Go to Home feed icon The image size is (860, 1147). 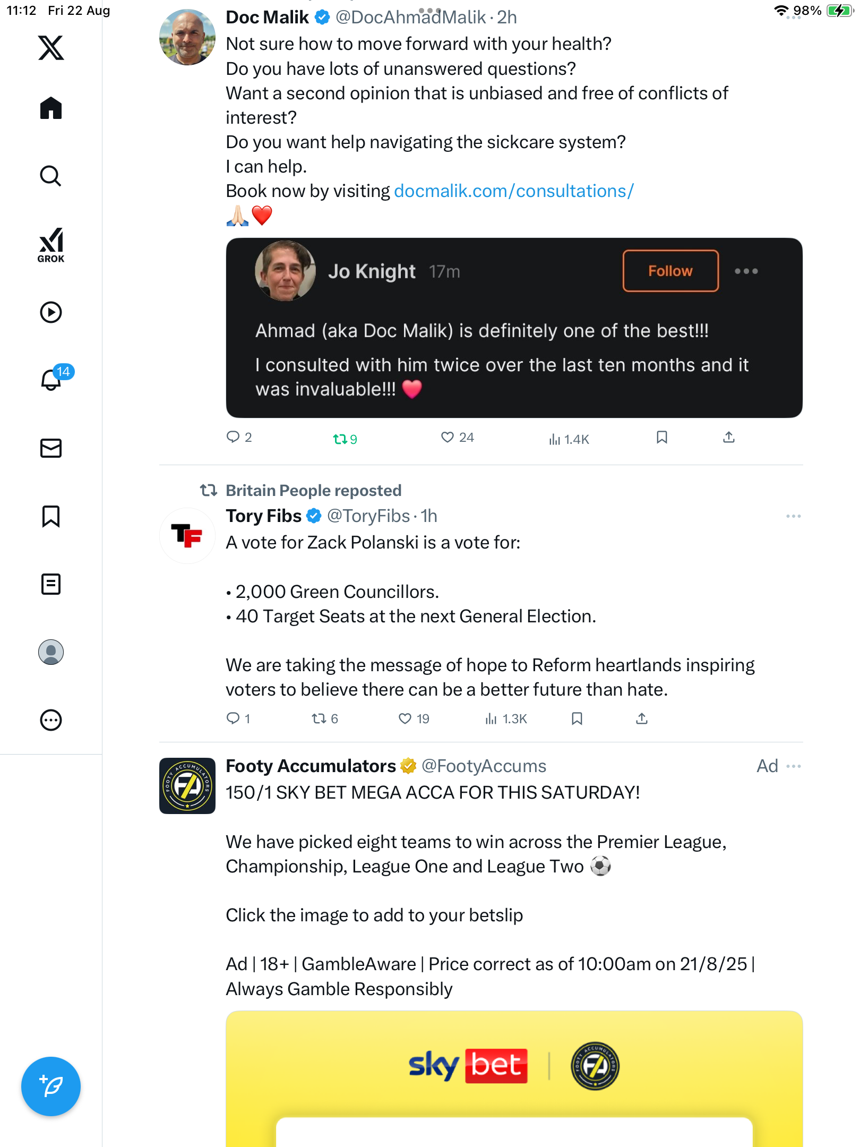pos(51,108)
